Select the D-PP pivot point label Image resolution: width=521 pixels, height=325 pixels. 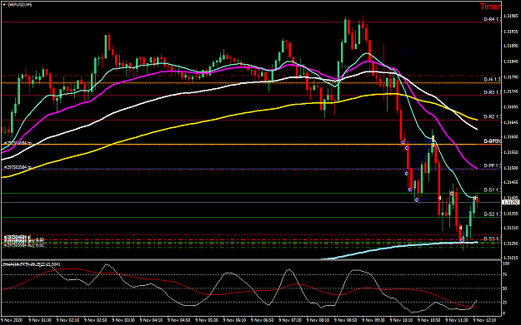(492, 165)
